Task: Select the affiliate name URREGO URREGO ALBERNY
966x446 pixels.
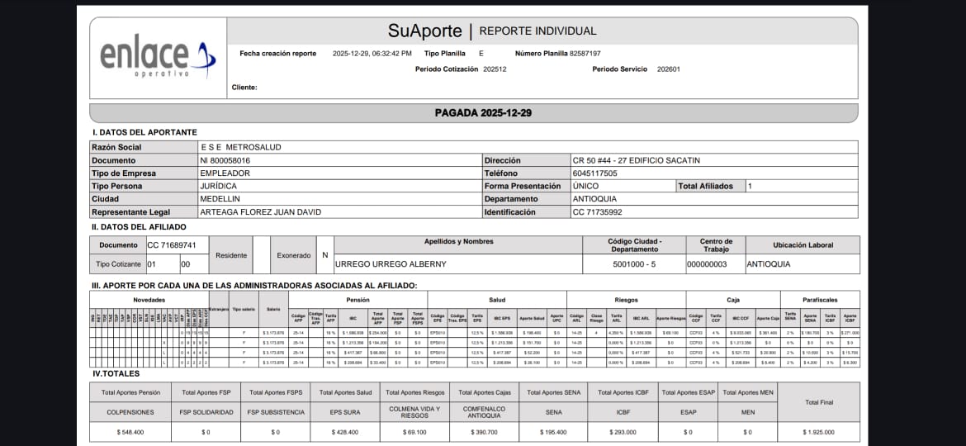Action: 391,264
